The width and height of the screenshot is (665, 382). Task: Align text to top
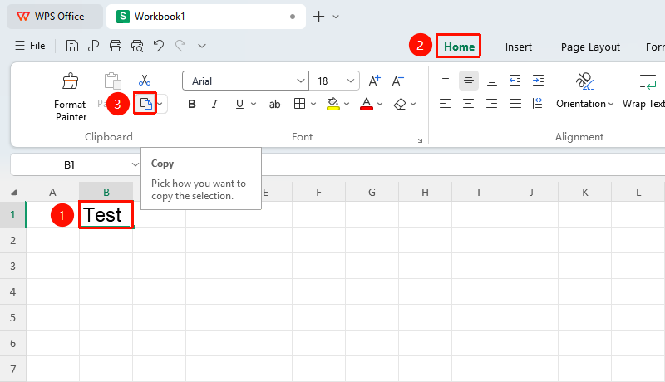[446, 81]
